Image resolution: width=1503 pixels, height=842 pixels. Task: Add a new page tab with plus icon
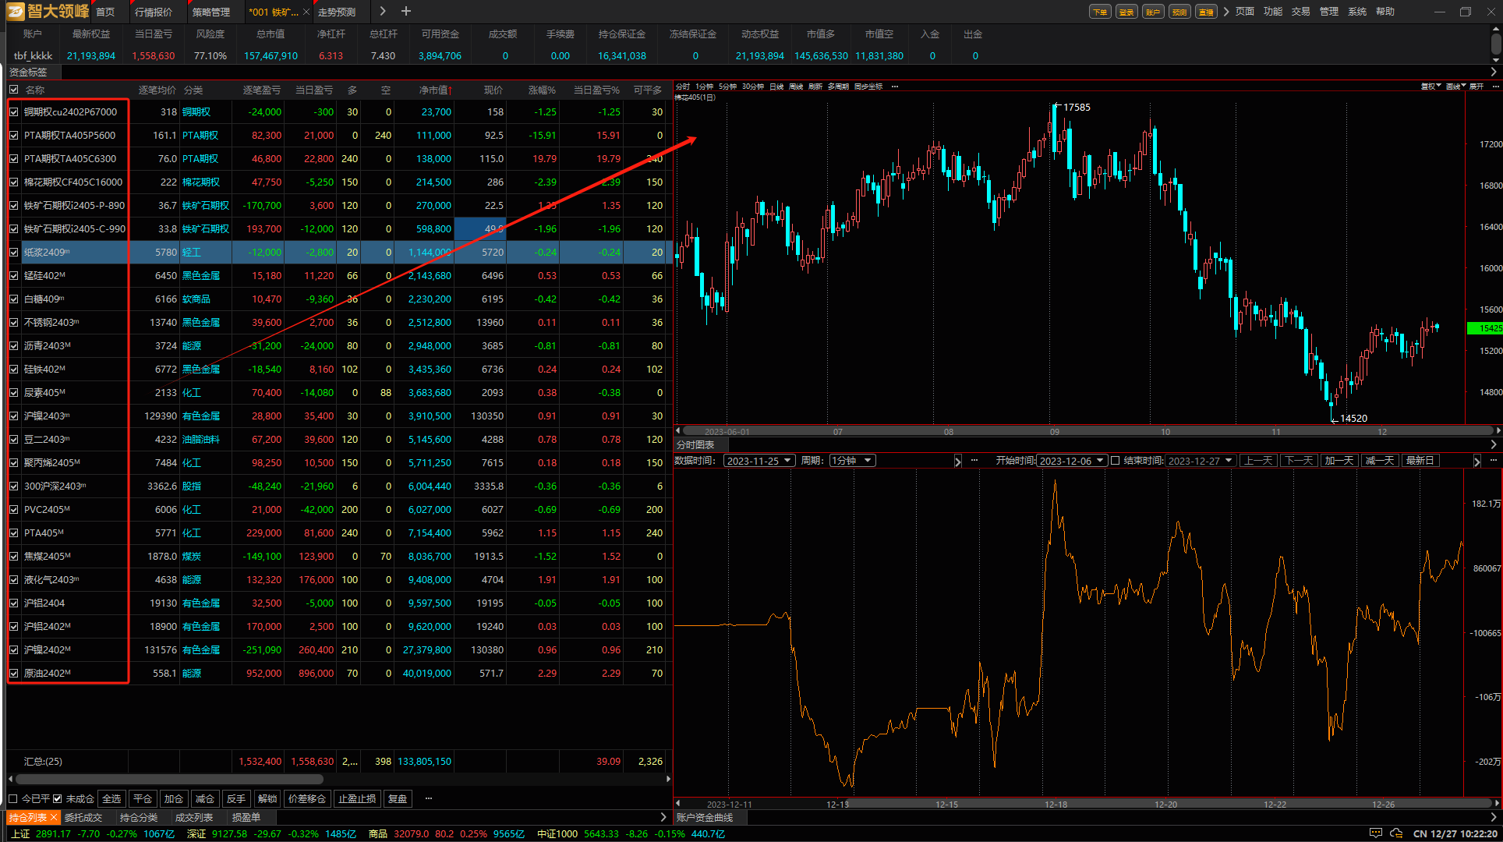tap(405, 11)
